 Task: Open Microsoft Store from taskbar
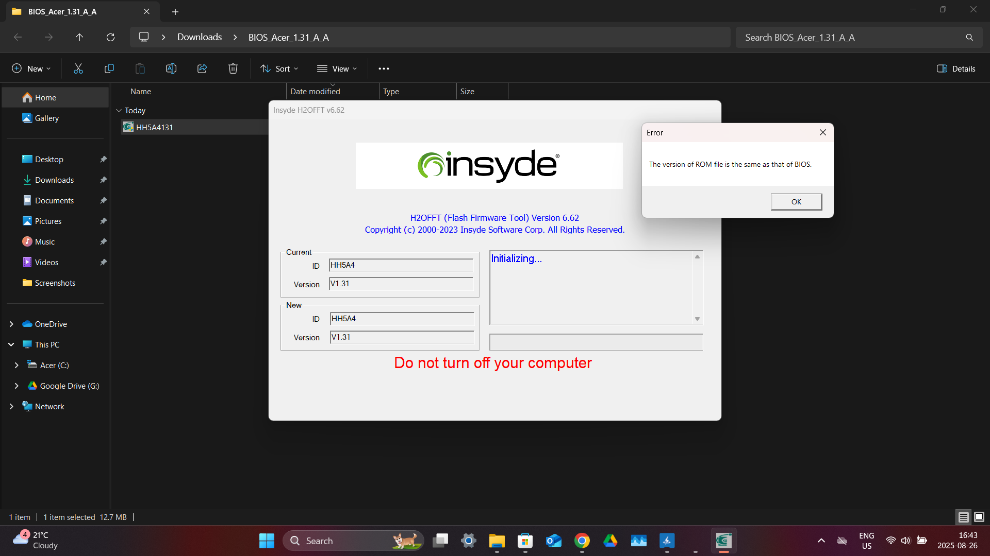525,541
